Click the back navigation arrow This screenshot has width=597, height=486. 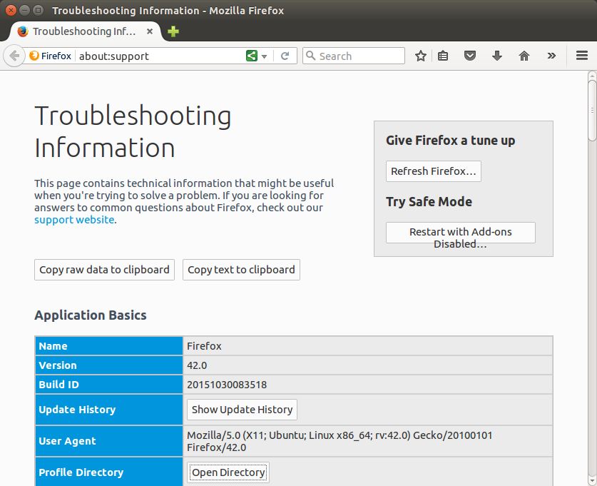click(14, 56)
